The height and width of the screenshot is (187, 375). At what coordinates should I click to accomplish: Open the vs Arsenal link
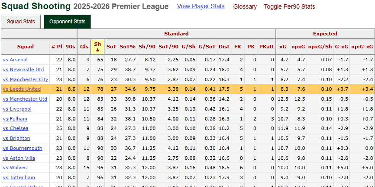pos(15,60)
